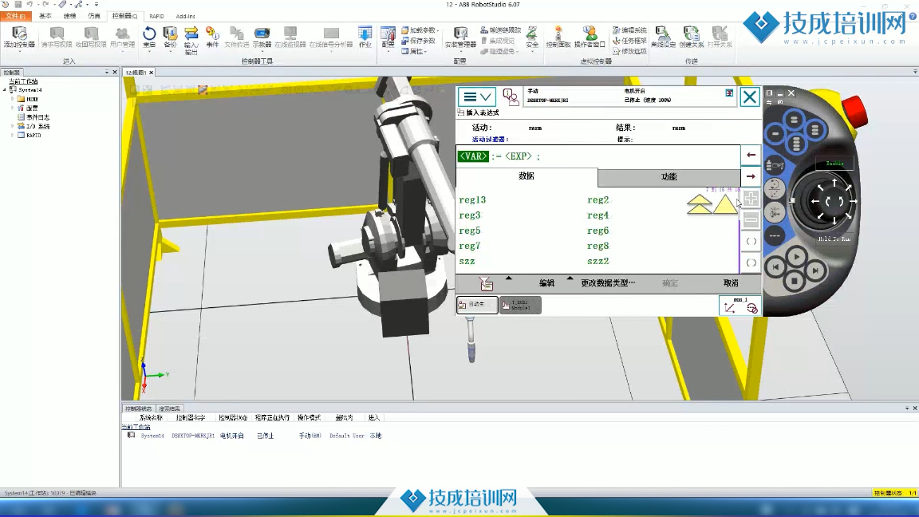Click the 事件 events icon
The width and height of the screenshot is (919, 517).
[212, 37]
